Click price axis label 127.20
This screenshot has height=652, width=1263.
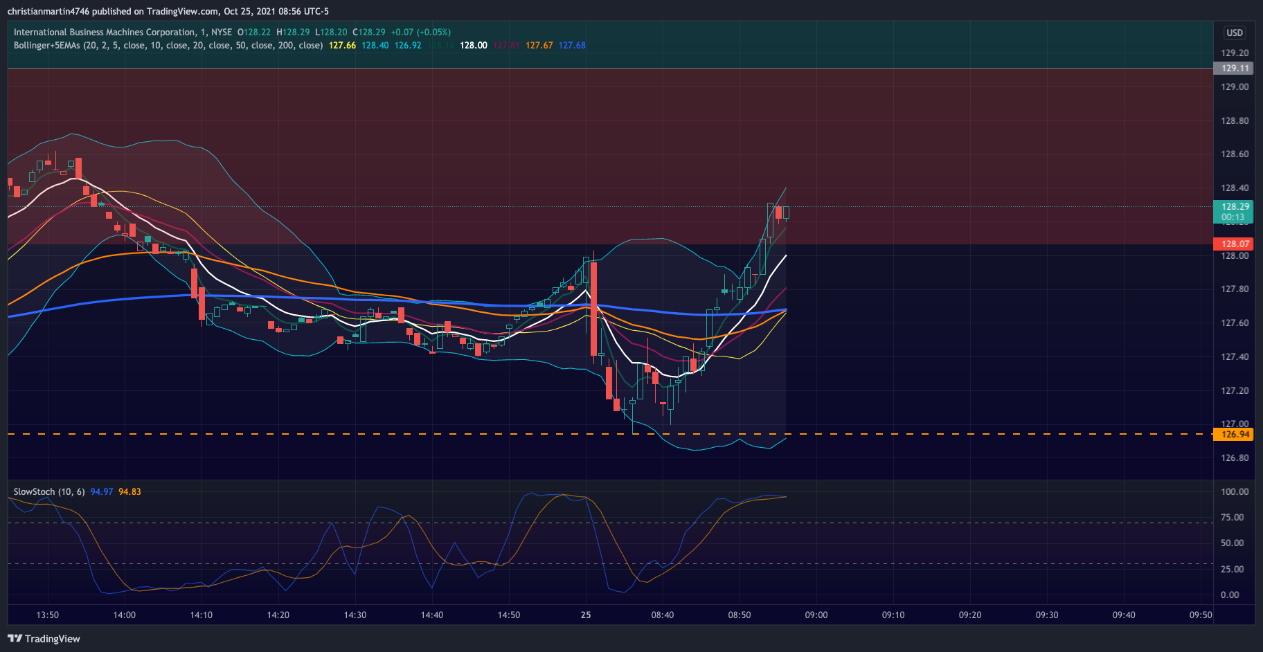coord(1235,390)
